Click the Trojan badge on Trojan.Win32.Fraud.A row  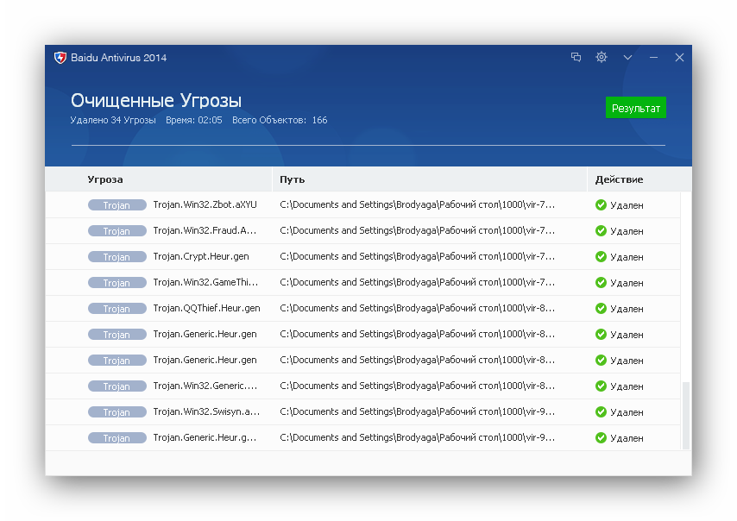[x=117, y=230]
